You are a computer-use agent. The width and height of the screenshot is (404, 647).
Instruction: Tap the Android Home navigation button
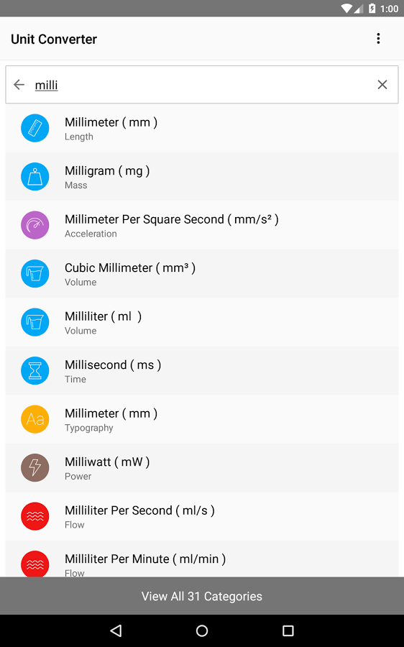click(202, 630)
